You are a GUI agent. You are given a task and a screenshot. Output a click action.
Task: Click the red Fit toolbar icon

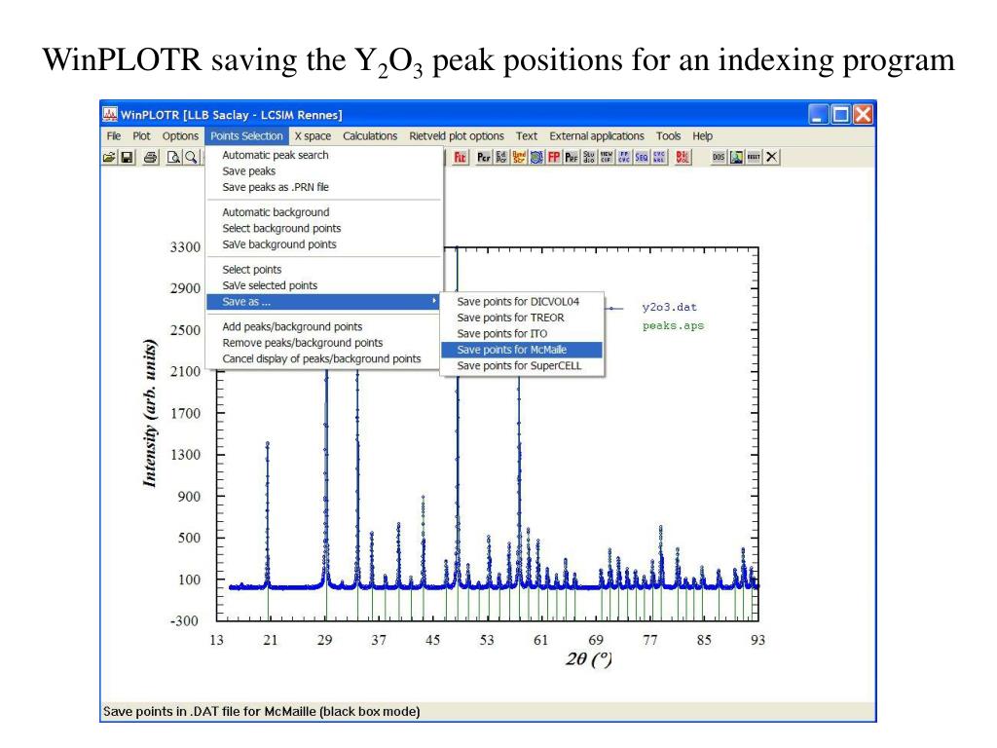tap(460, 157)
